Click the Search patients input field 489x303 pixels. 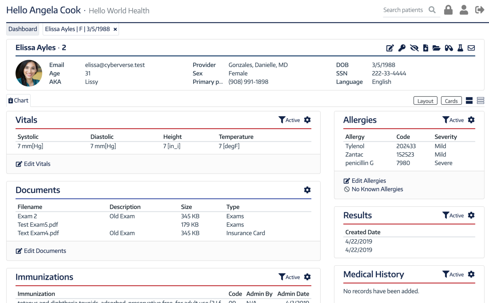[404, 10]
